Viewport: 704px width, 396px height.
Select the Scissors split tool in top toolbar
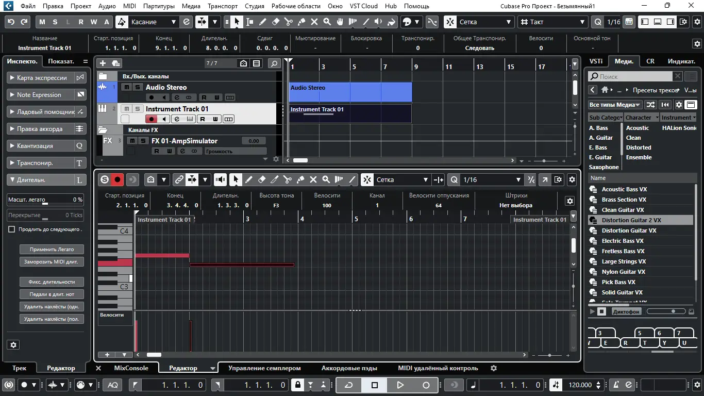pyautogui.click(x=288, y=22)
